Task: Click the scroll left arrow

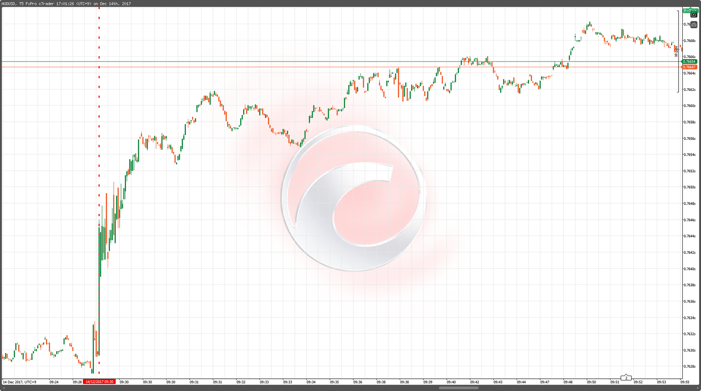Action: [3, 388]
